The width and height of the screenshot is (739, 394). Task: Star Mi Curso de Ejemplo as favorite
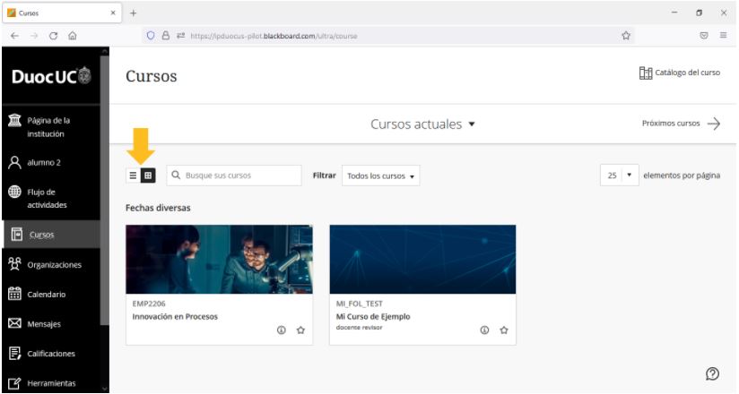(x=504, y=330)
